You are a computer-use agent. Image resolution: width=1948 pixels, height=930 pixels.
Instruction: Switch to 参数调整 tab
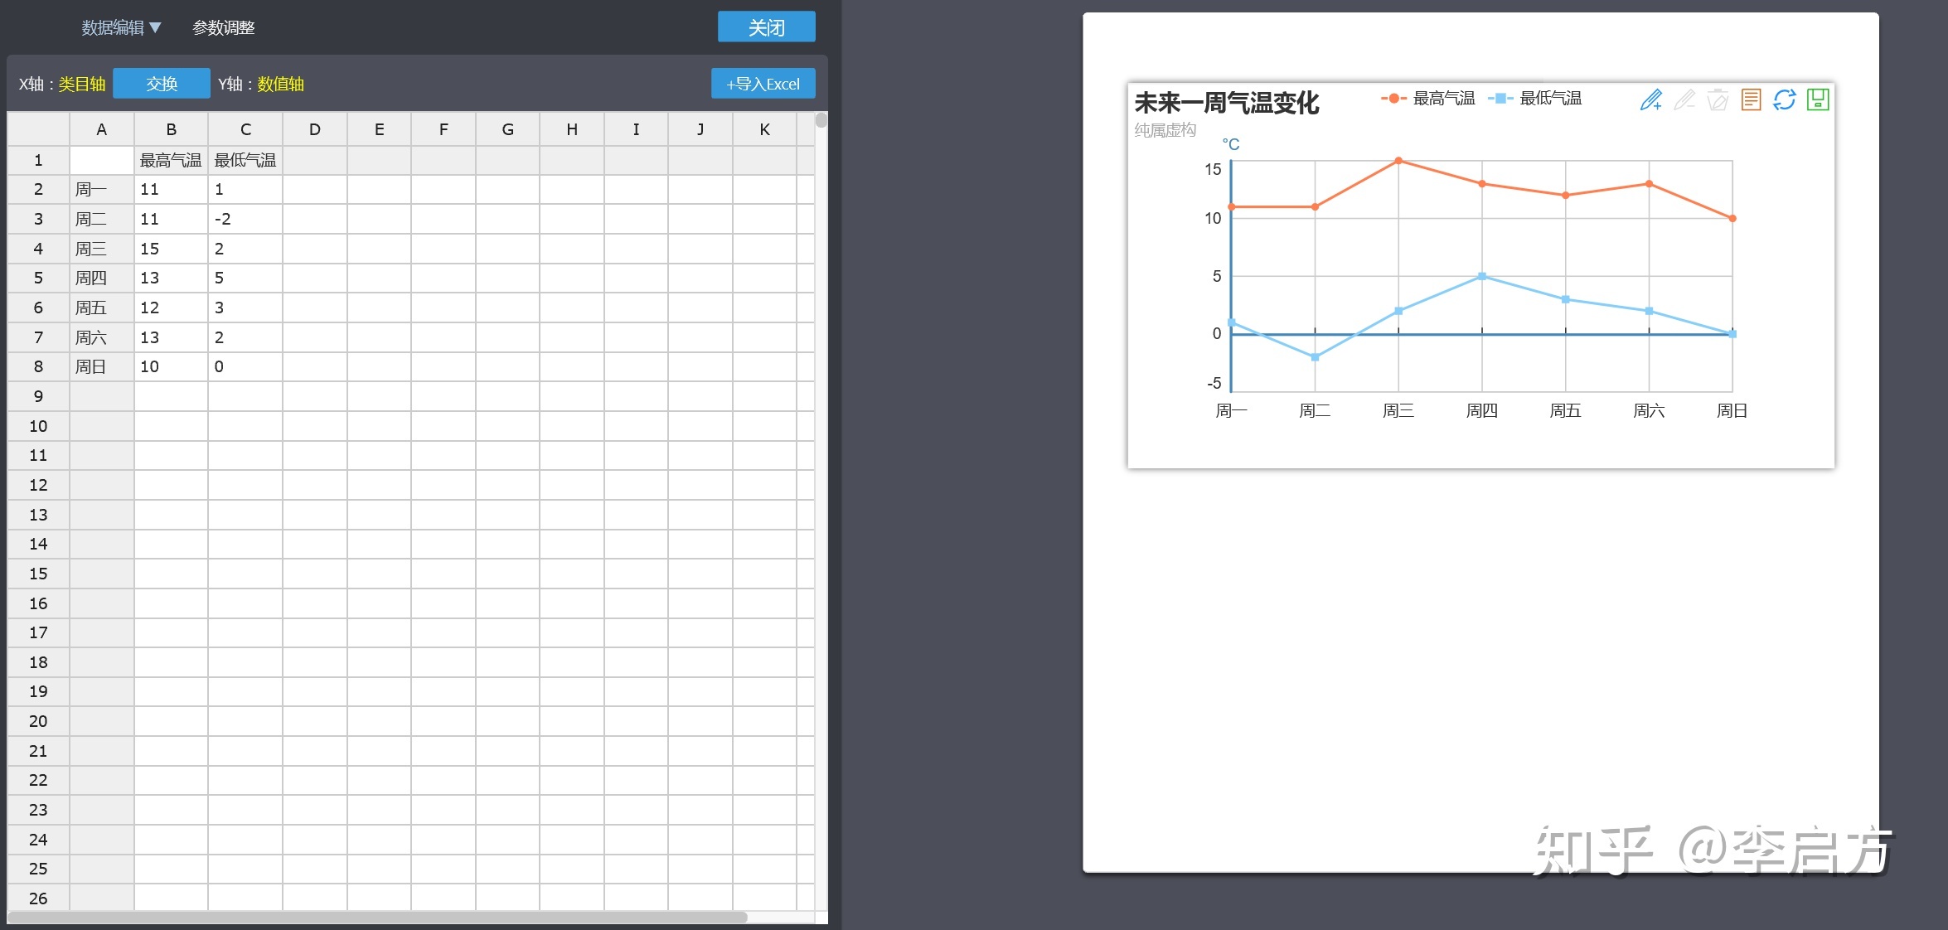223,28
